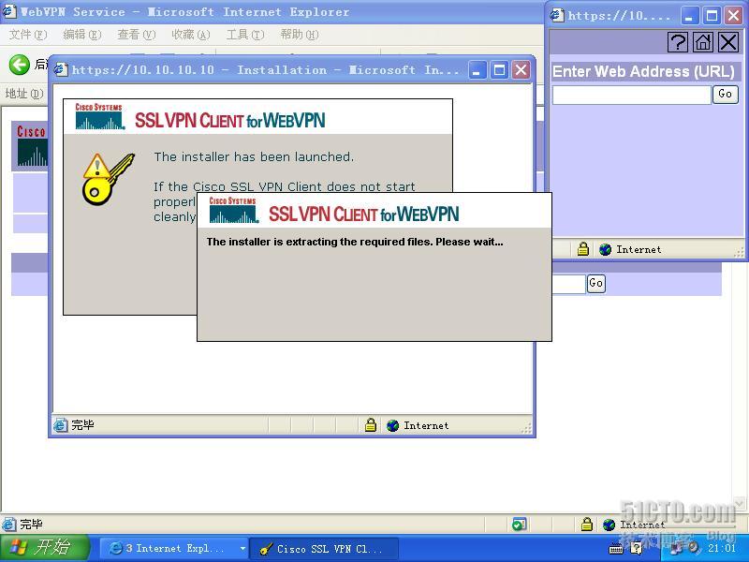
Task: Maximize the Installation window
Action: [x=500, y=71]
